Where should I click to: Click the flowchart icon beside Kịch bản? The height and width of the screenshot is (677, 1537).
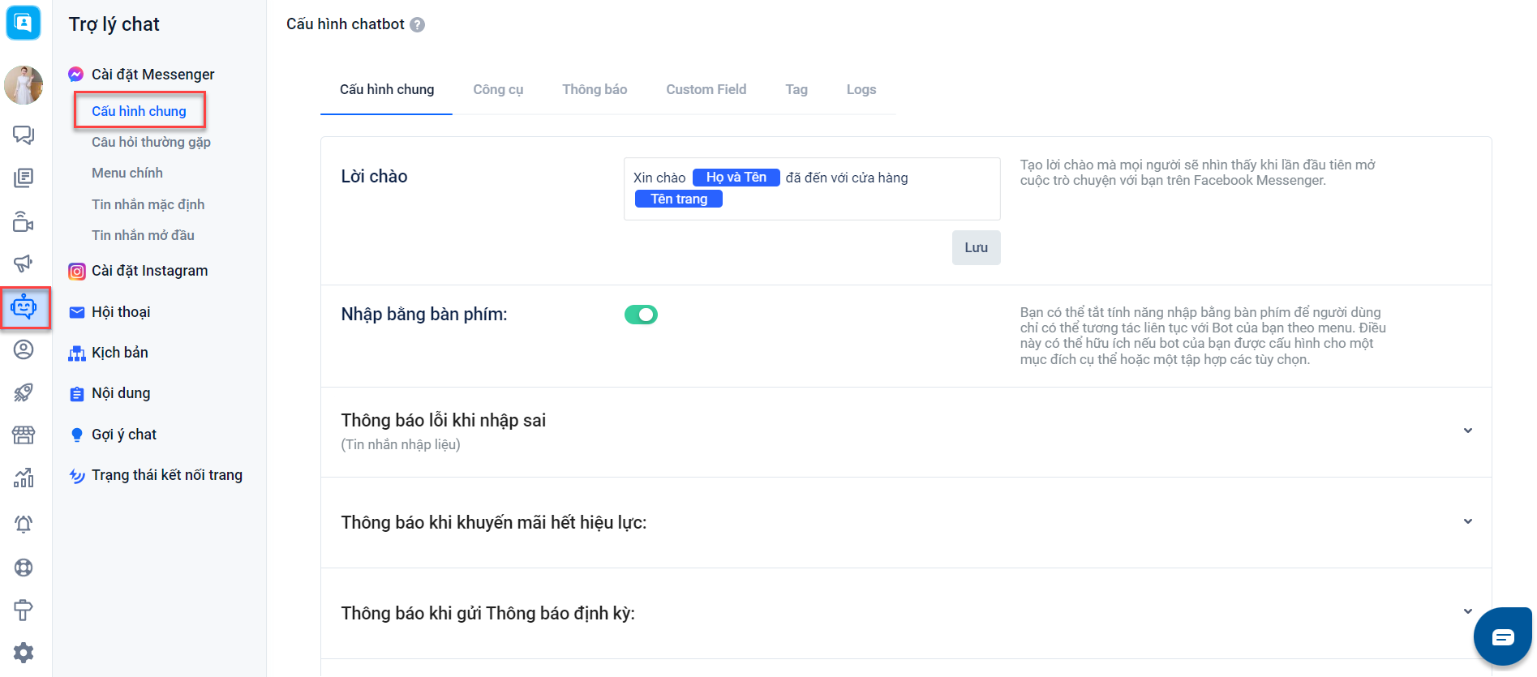click(77, 353)
